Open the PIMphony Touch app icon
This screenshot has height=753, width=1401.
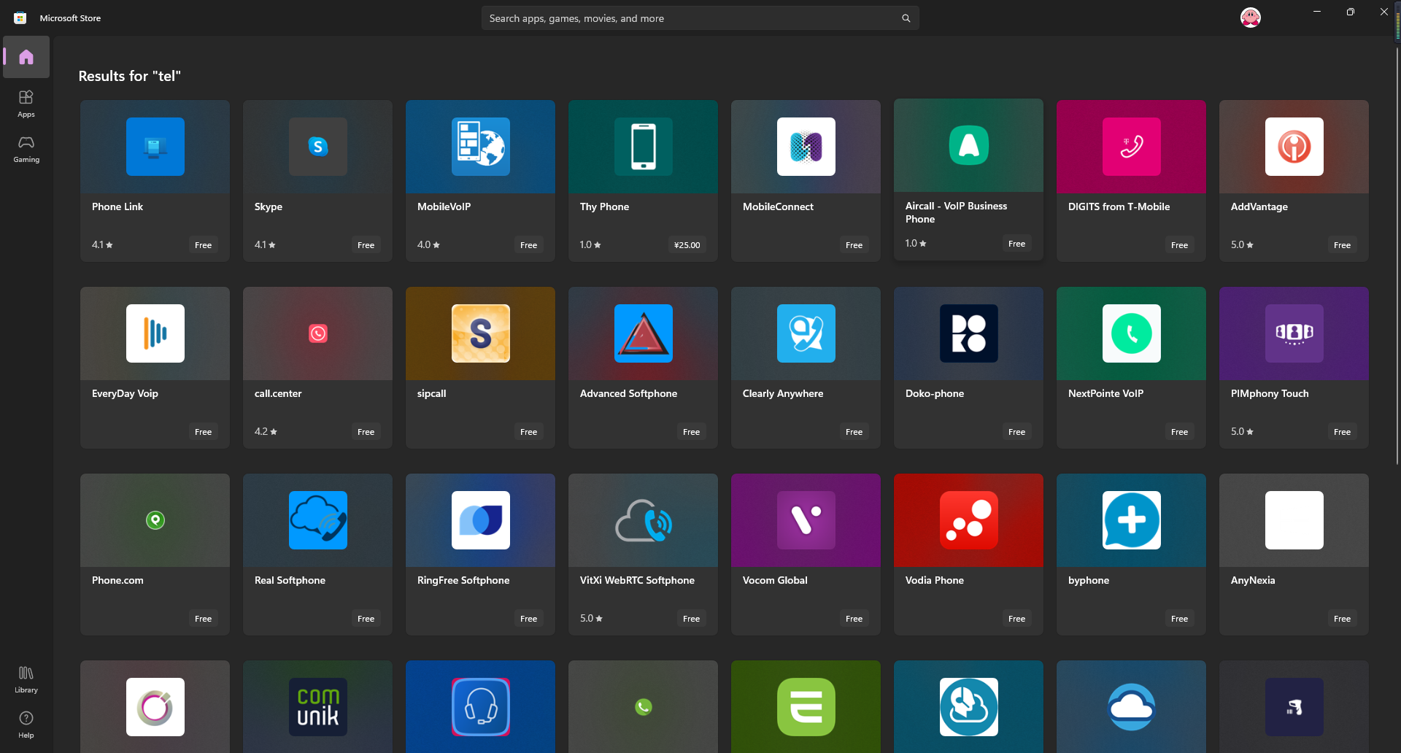(x=1294, y=333)
